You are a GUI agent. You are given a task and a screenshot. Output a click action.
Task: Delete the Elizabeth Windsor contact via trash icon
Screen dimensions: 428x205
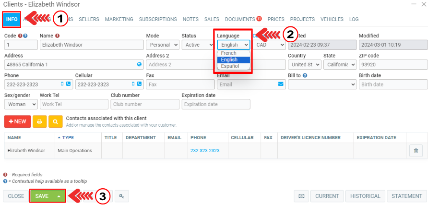pyautogui.click(x=416, y=151)
